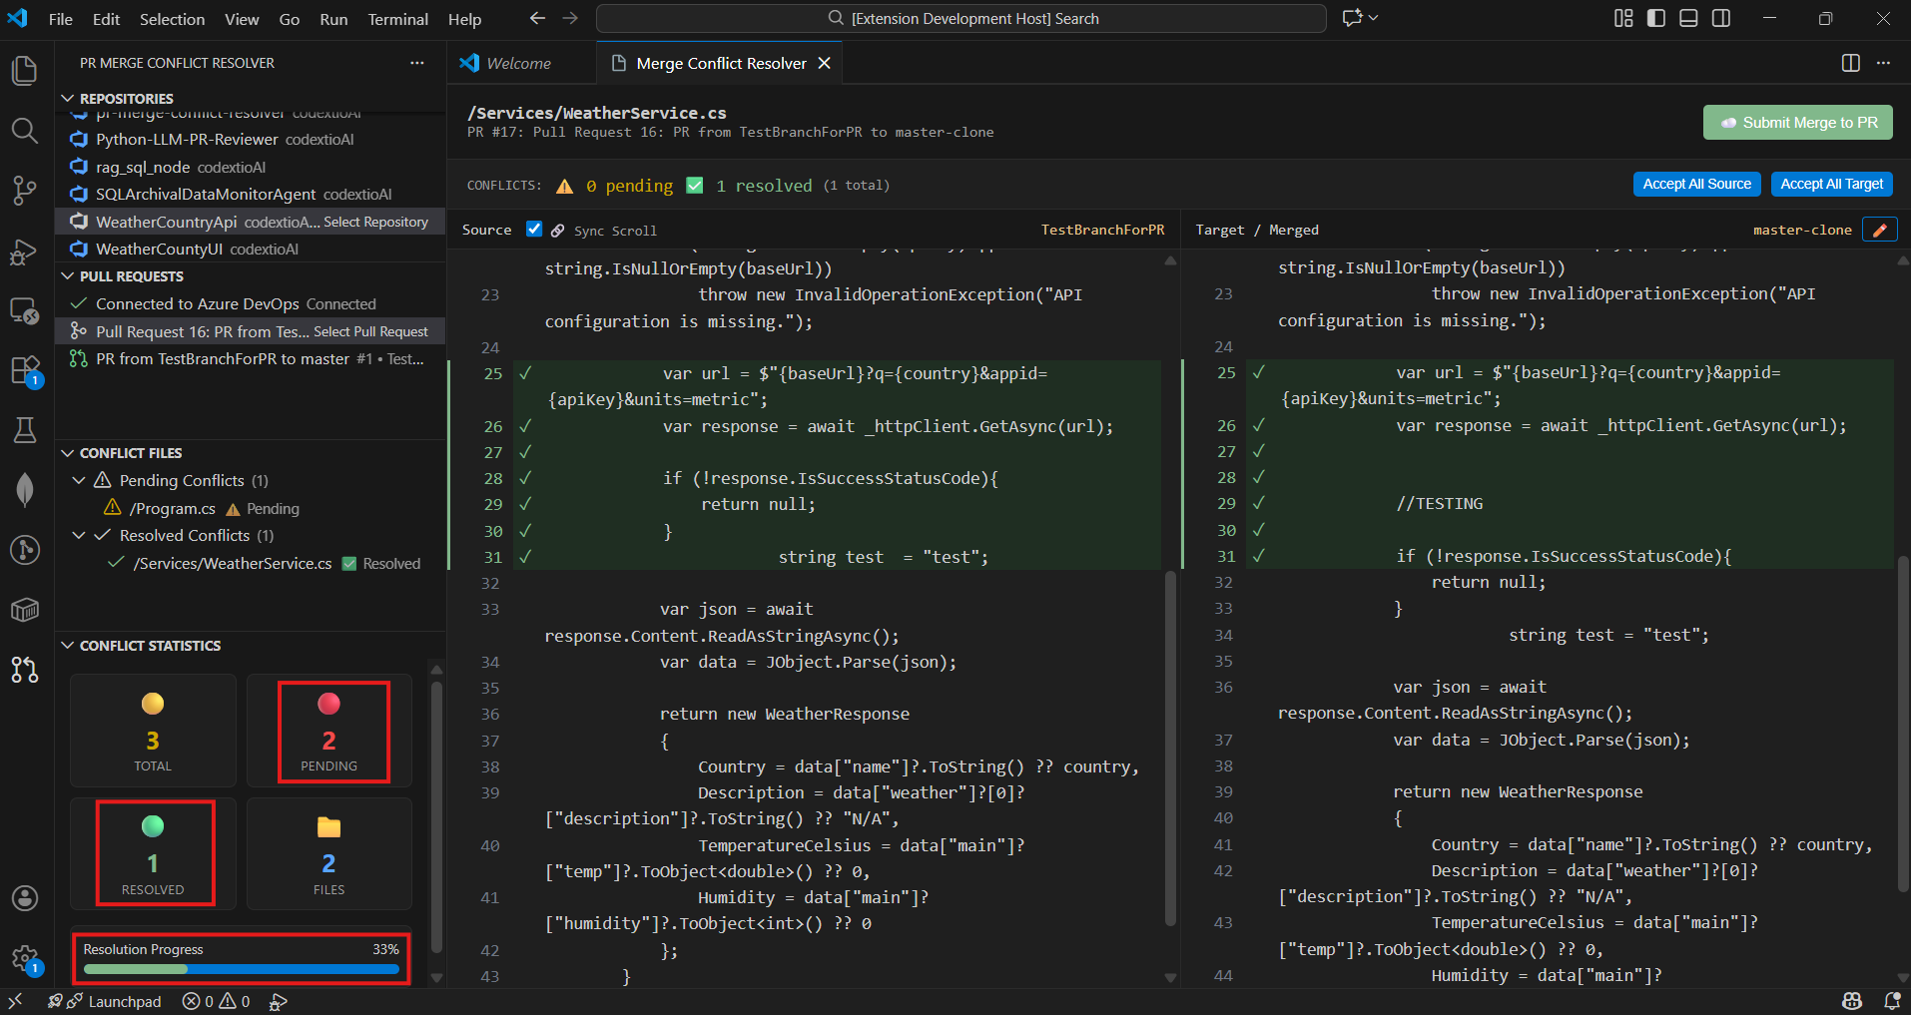This screenshot has width=1911, height=1015.
Task: Open remote window indicator in status bar
Action: [x=15, y=1001]
